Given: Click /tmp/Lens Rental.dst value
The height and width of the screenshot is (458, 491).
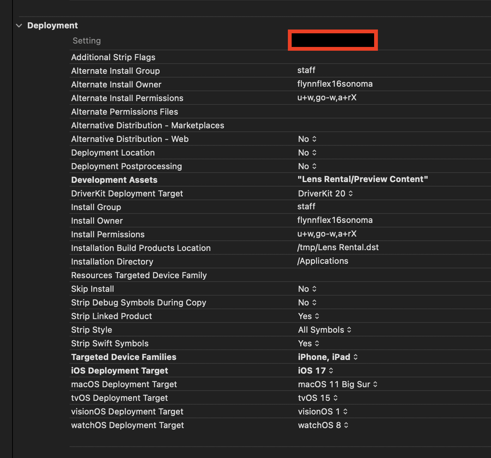Looking at the screenshot, I should click(338, 248).
